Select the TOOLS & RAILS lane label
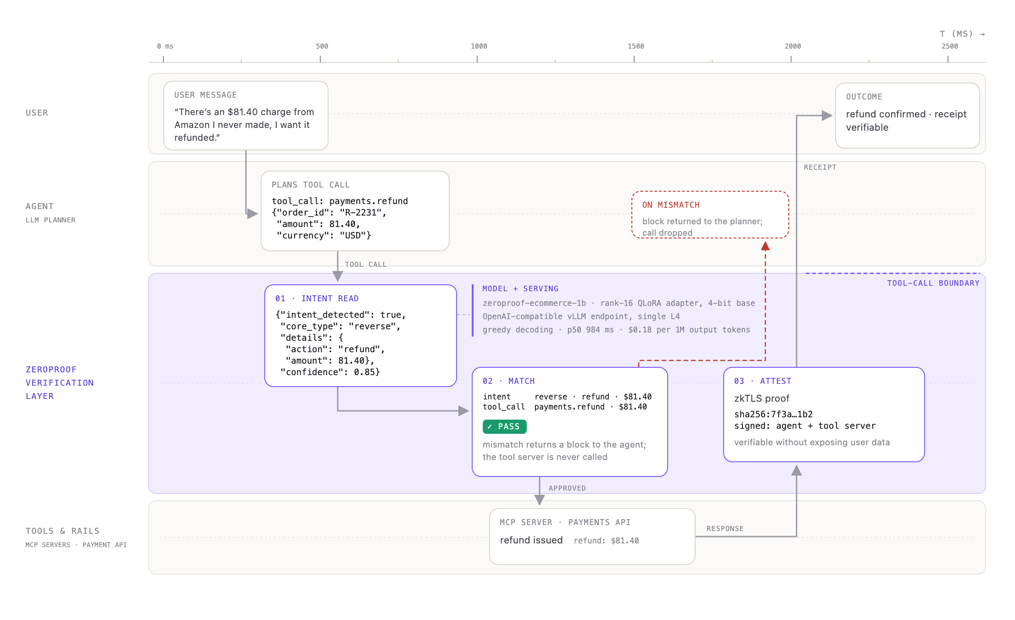Screen dimensions: 1015x620 click(x=62, y=531)
